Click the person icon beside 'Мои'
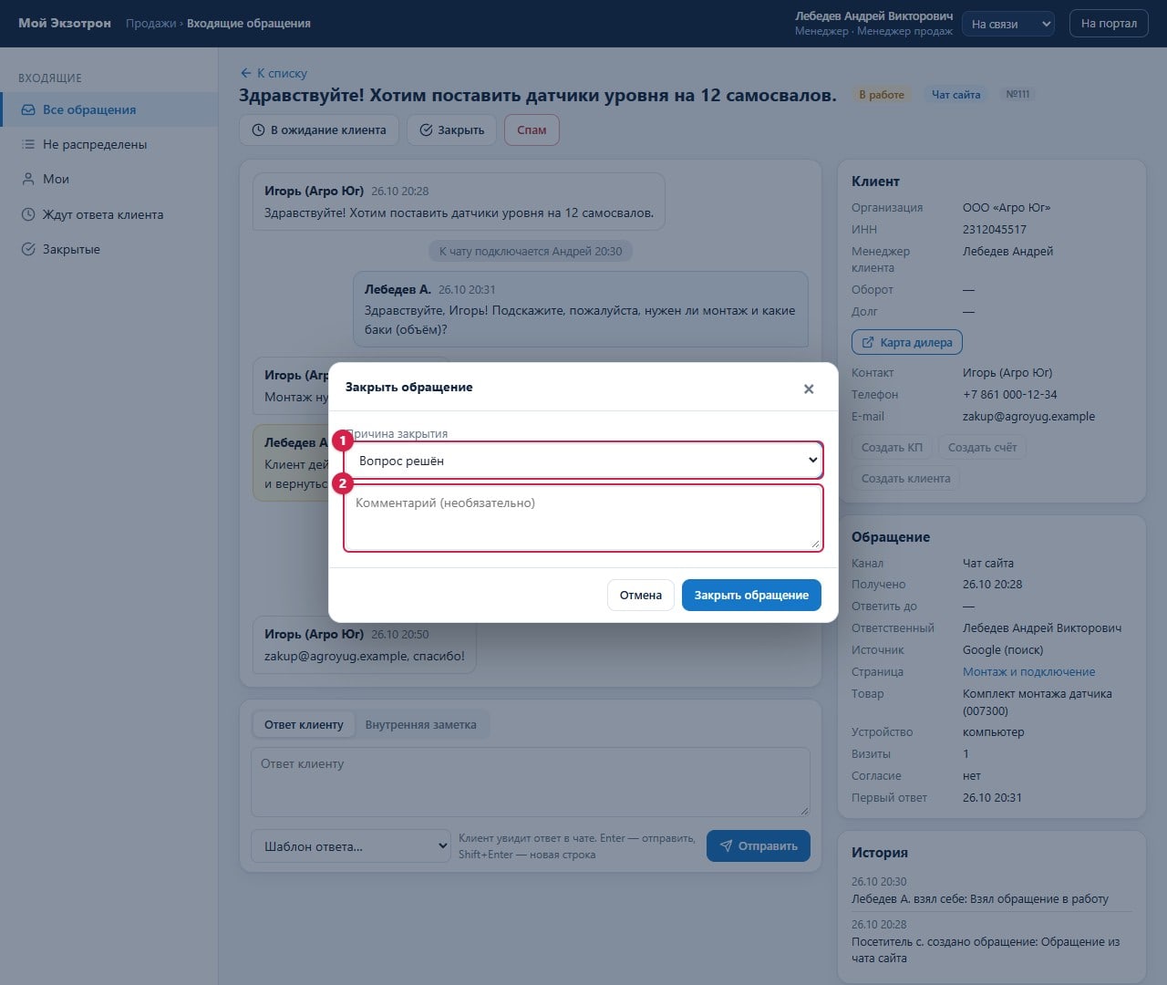This screenshot has width=1167, height=985. pos(28,179)
